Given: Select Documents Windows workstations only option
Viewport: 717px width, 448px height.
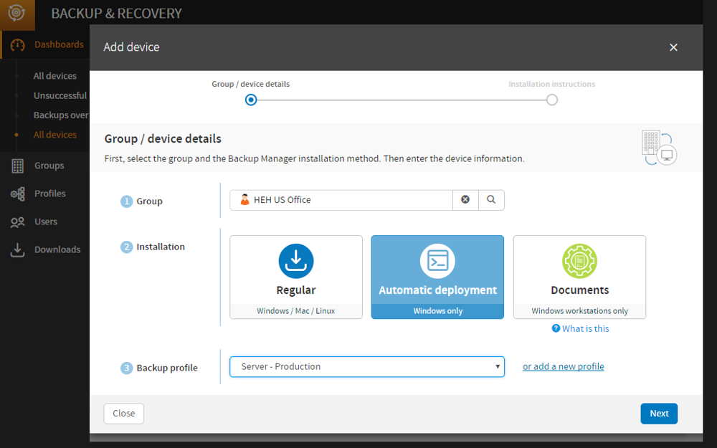Looking at the screenshot, I should [579, 277].
